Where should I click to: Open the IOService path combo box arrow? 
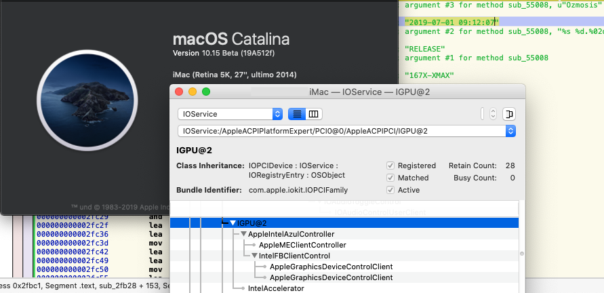pyautogui.click(x=510, y=131)
